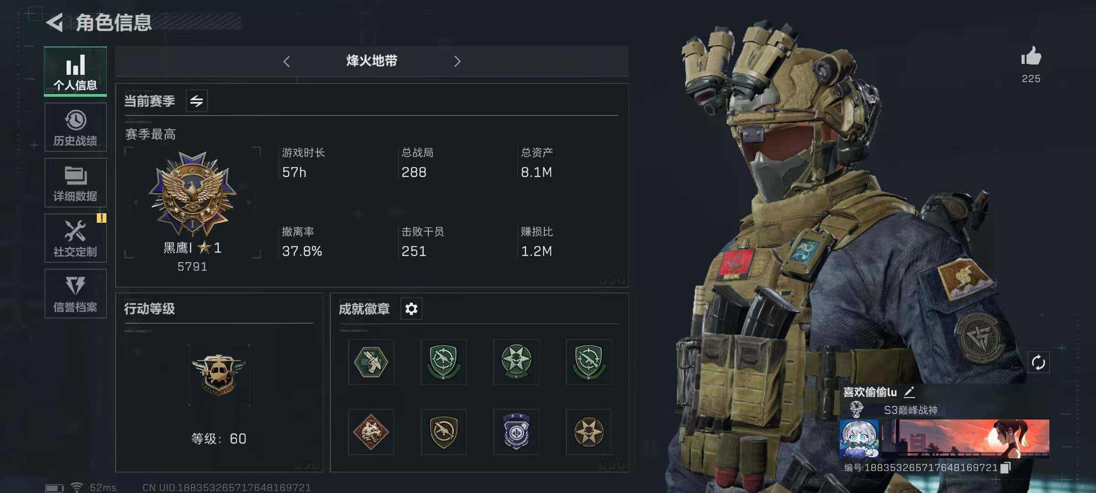The width and height of the screenshot is (1096, 493).
Task: Go to the previous mode with the left chevron
Action: pyautogui.click(x=287, y=62)
